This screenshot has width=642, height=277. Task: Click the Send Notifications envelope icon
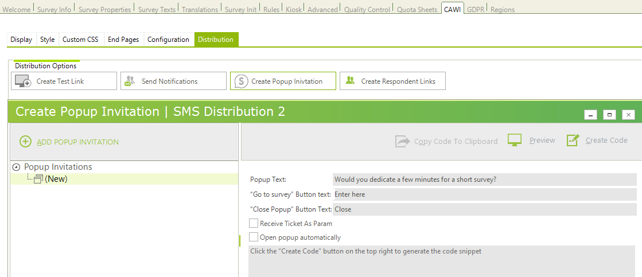[x=130, y=81]
